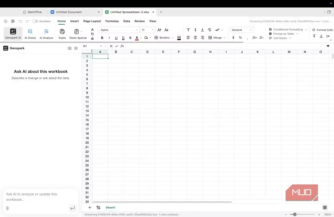Confirm formula entry with the checkmark
Screen dimensions: 334x217
pos(117,46)
